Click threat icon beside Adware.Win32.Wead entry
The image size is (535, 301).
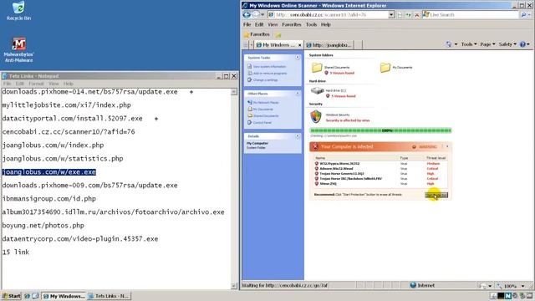click(x=317, y=169)
